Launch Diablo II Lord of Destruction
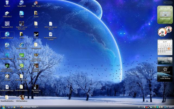 coord(21,24)
